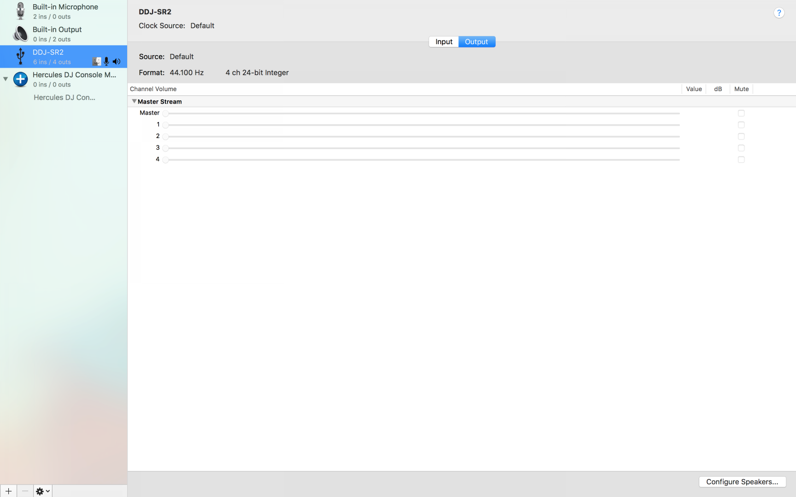Click the DDJ-SR2 heading in detail pane
The height and width of the screenshot is (497, 796).
click(x=155, y=12)
